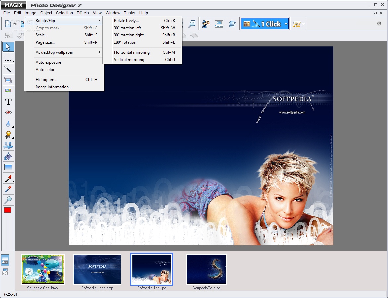The height and width of the screenshot is (298, 388).
Task: Open the FX panel icon at bottom left
Action: 5,272
